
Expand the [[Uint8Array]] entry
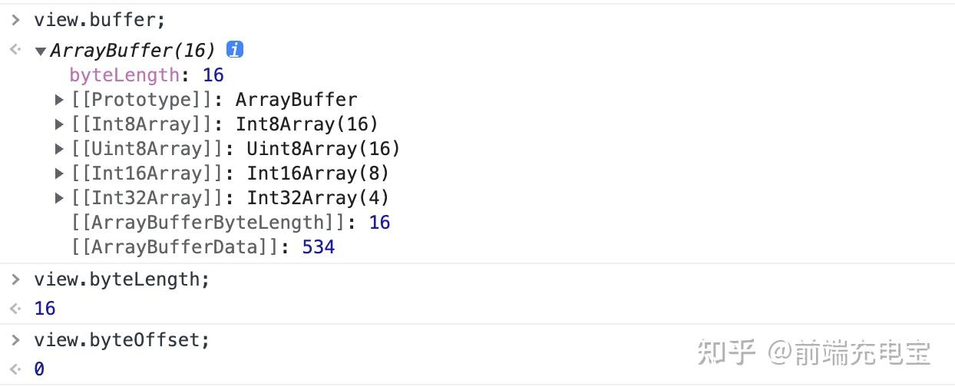59,149
